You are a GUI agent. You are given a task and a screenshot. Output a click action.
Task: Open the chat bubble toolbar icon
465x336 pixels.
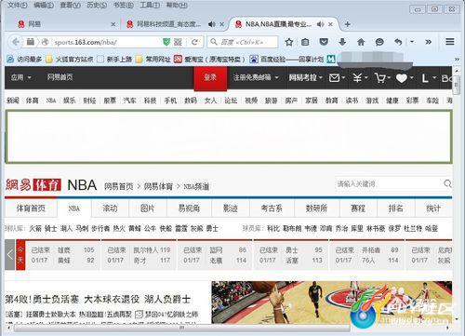click(379, 42)
